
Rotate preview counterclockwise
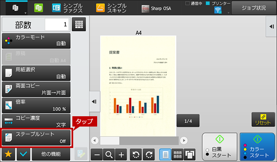coord(136,155)
